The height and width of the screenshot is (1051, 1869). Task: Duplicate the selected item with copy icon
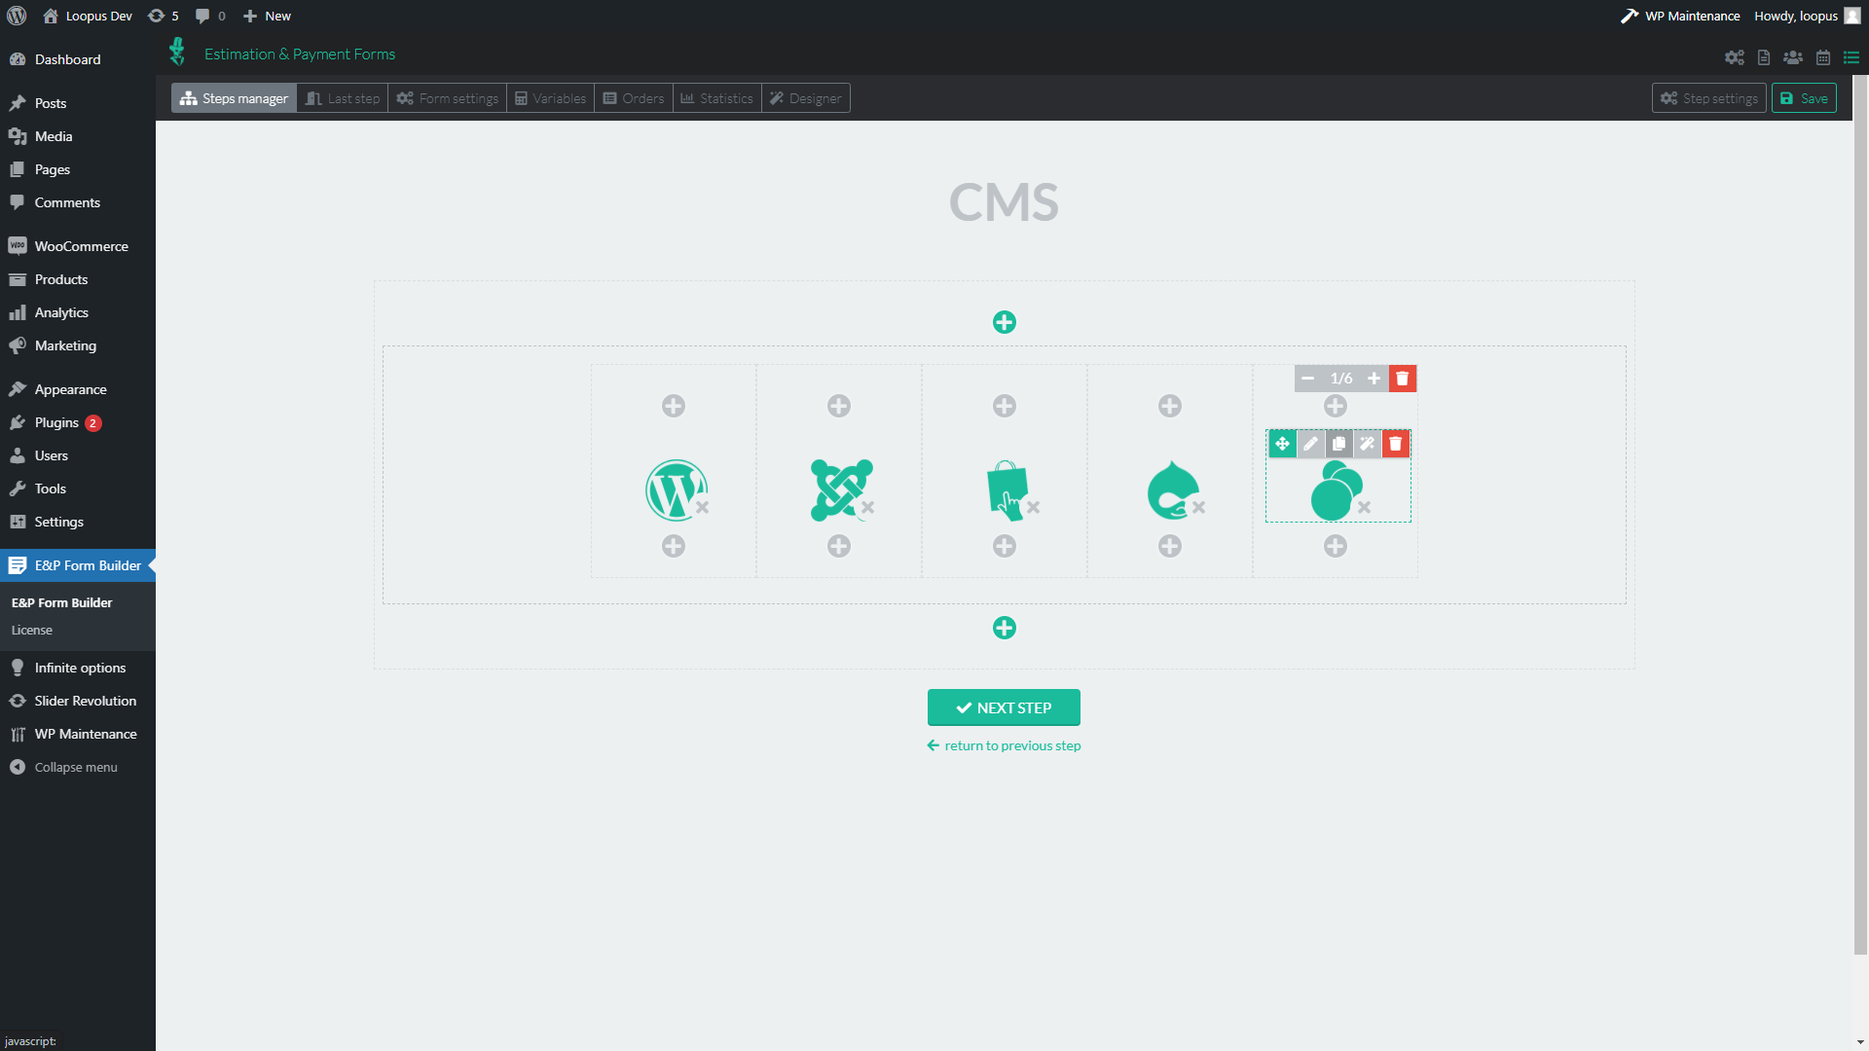click(1338, 444)
